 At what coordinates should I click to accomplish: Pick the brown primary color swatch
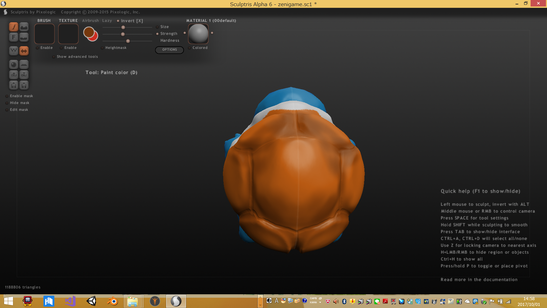(x=89, y=32)
